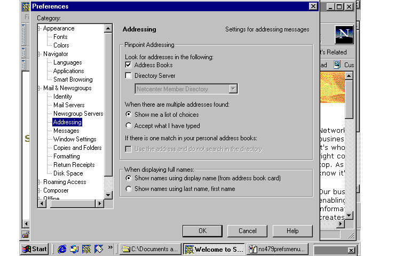The width and height of the screenshot is (411, 256).
Task: Select Accept what I have typed
Action: pos(129,125)
